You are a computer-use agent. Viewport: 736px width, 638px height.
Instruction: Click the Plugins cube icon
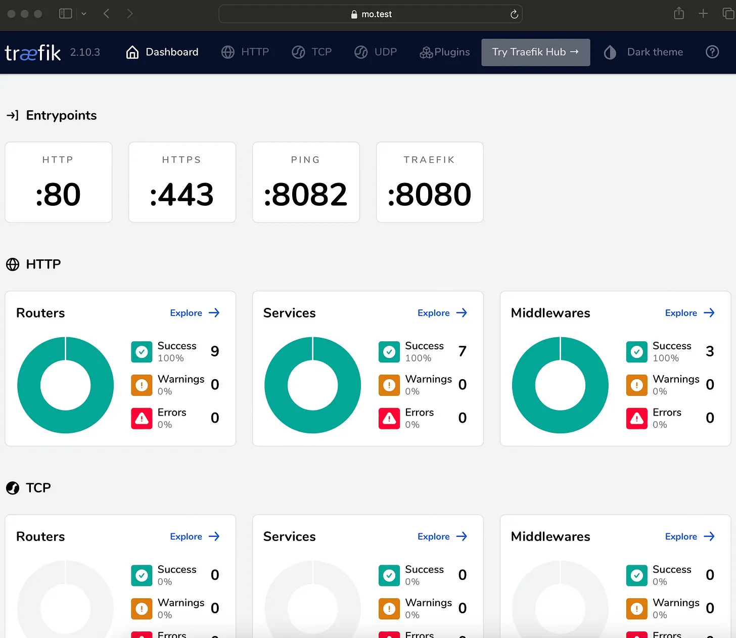coord(426,52)
